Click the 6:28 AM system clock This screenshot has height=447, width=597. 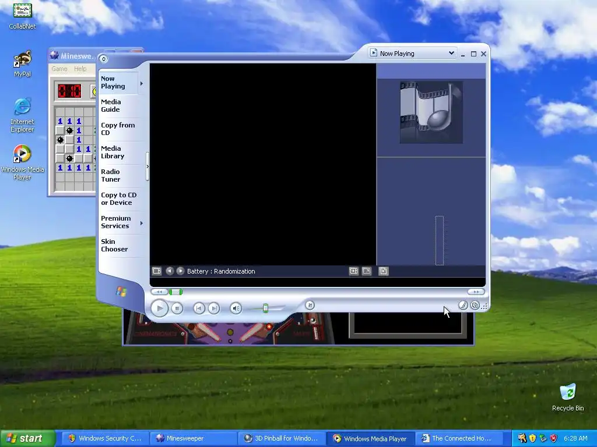coord(575,438)
